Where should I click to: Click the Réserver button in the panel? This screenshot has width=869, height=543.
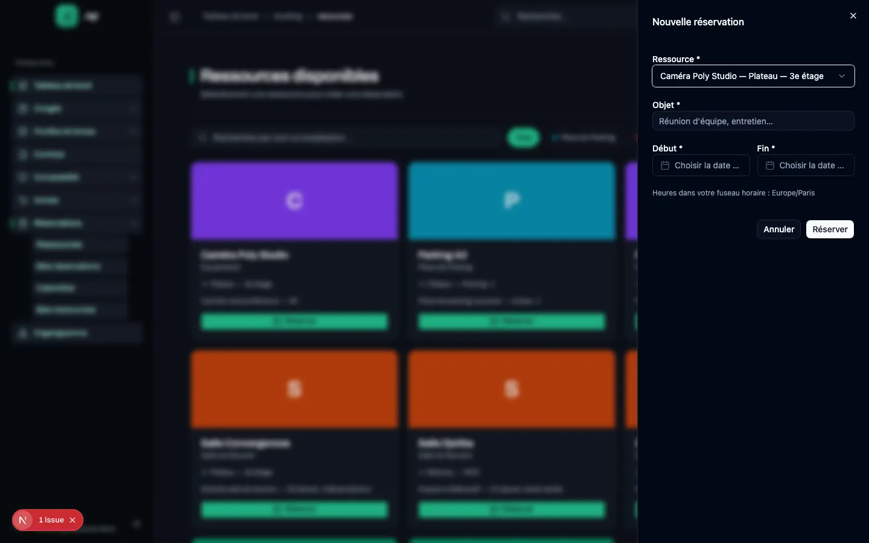[x=830, y=229]
